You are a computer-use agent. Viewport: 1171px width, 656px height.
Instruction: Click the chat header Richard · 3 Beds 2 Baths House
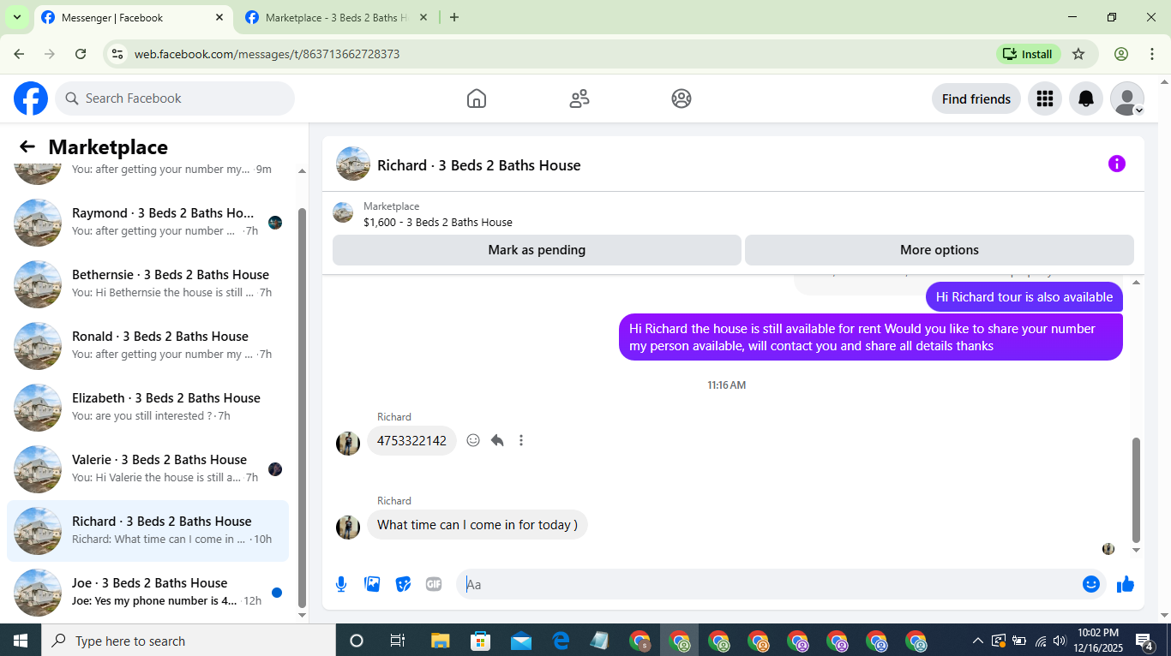(479, 165)
